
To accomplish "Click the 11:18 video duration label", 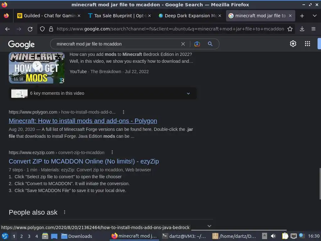I will point(18,79).
